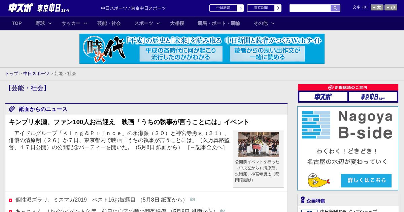Click 中スポ subscription button in sidebar
Viewport: 404px width, 212px height.
point(323,97)
